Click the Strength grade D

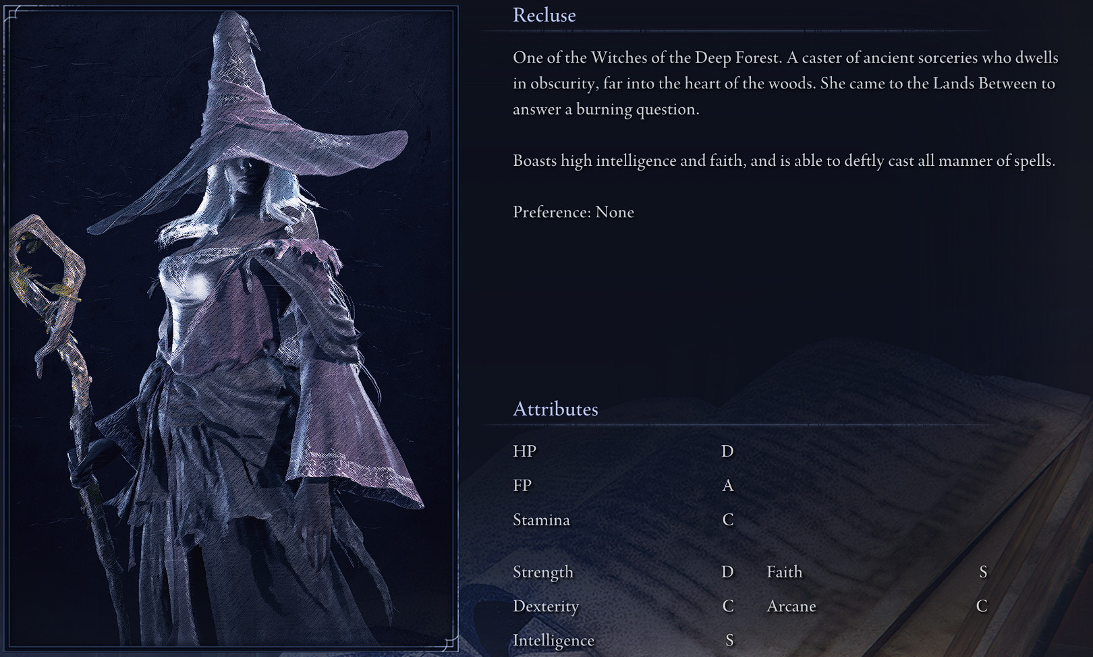727,571
